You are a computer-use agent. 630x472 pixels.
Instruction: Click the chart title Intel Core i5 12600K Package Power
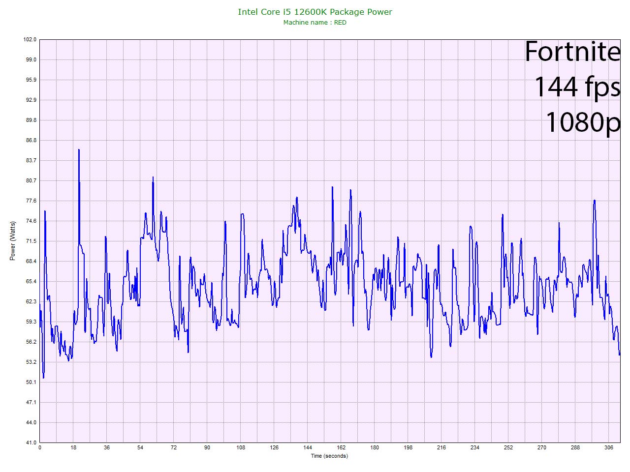[x=315, y=12]
